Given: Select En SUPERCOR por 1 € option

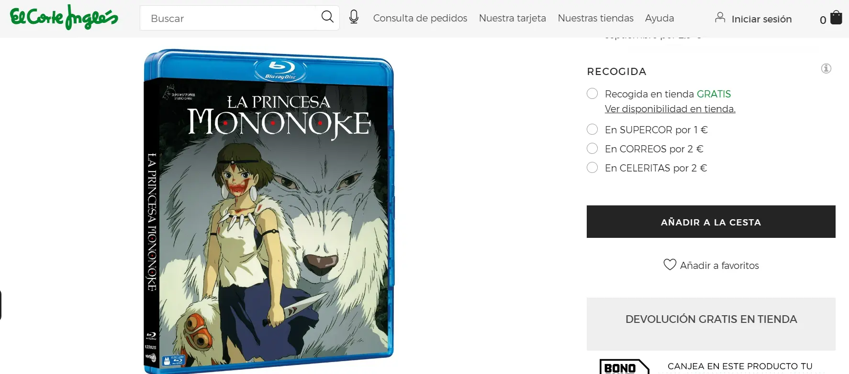Looking at the screenshot, I should pyautogui.click(x=592, y=129).
